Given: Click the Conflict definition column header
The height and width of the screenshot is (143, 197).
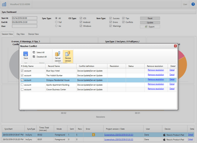Looking at the screenshot, I should 92,66.
